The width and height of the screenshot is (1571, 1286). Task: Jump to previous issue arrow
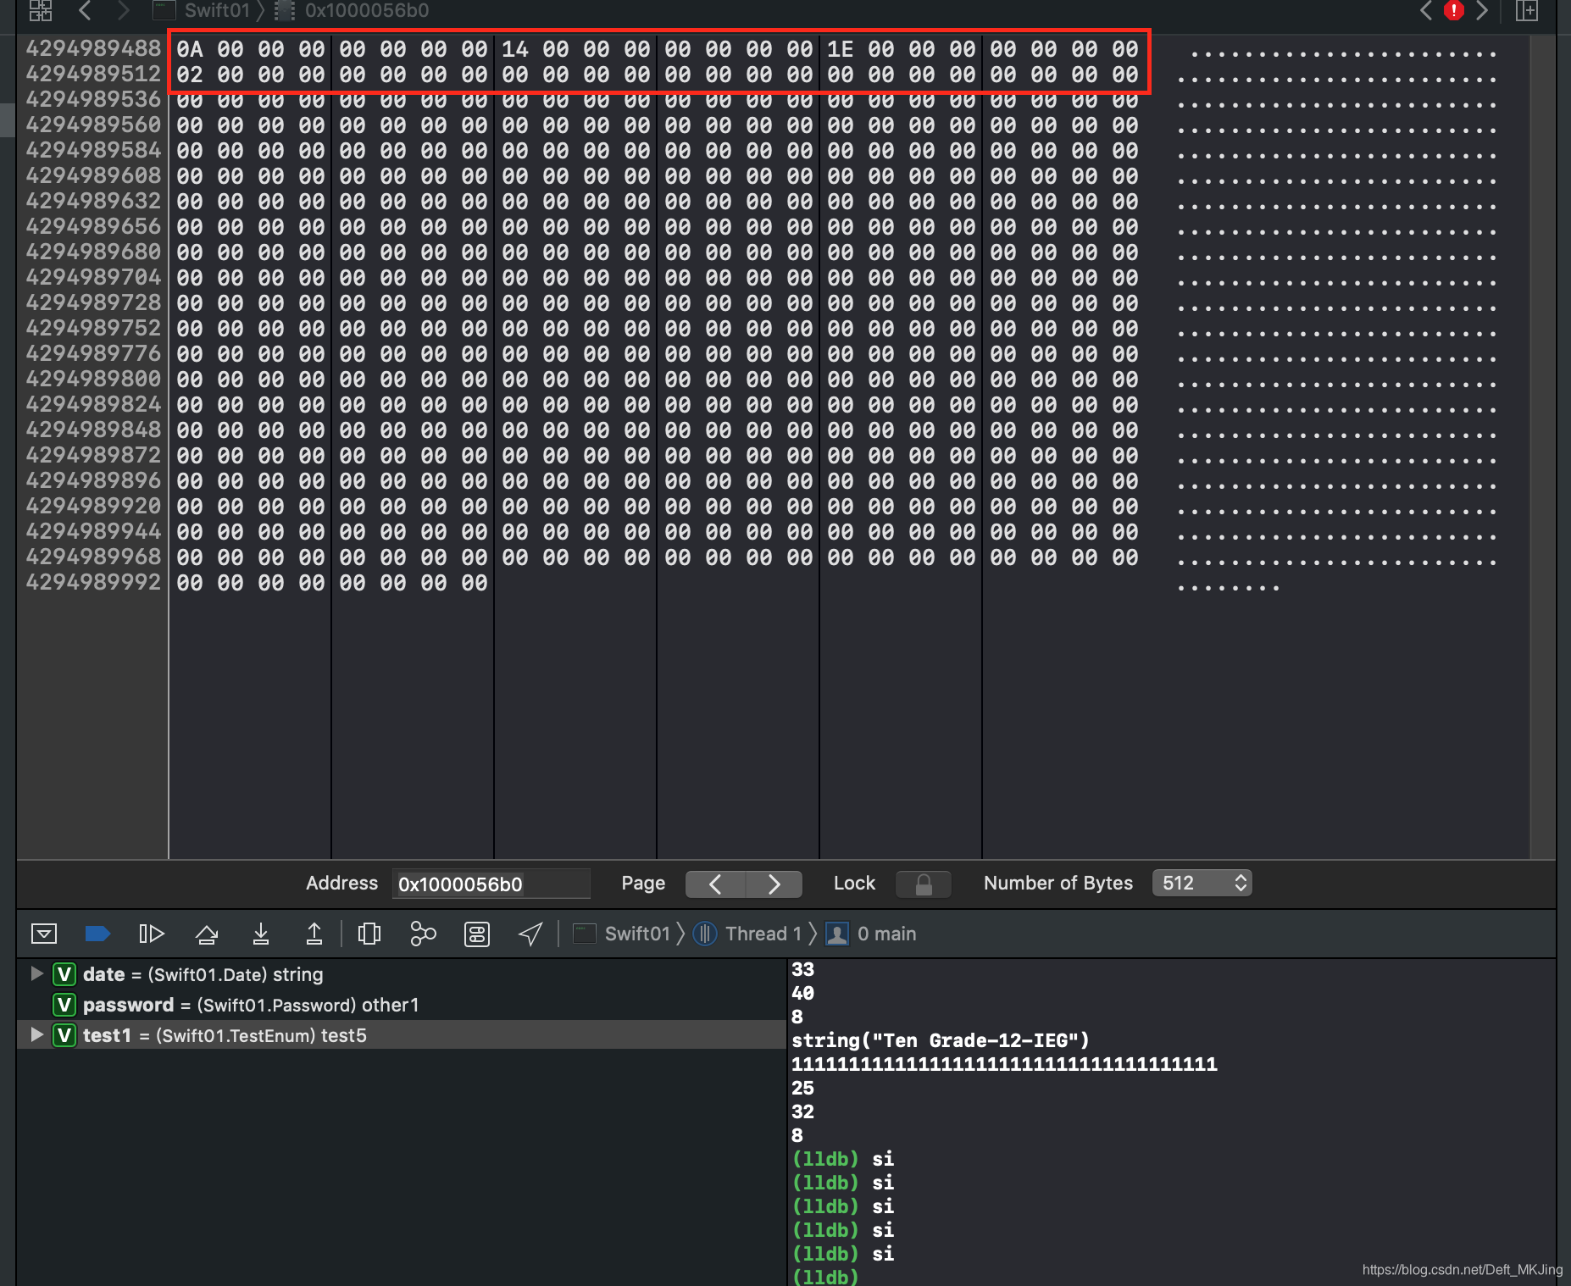tap(1426, 10)
